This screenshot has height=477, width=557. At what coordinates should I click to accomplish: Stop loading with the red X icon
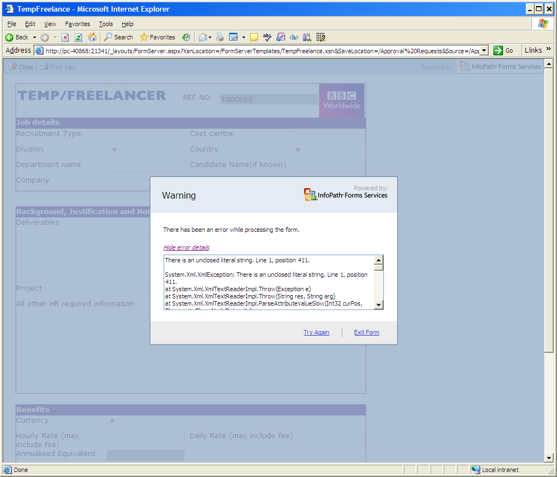tap(65, 37)
